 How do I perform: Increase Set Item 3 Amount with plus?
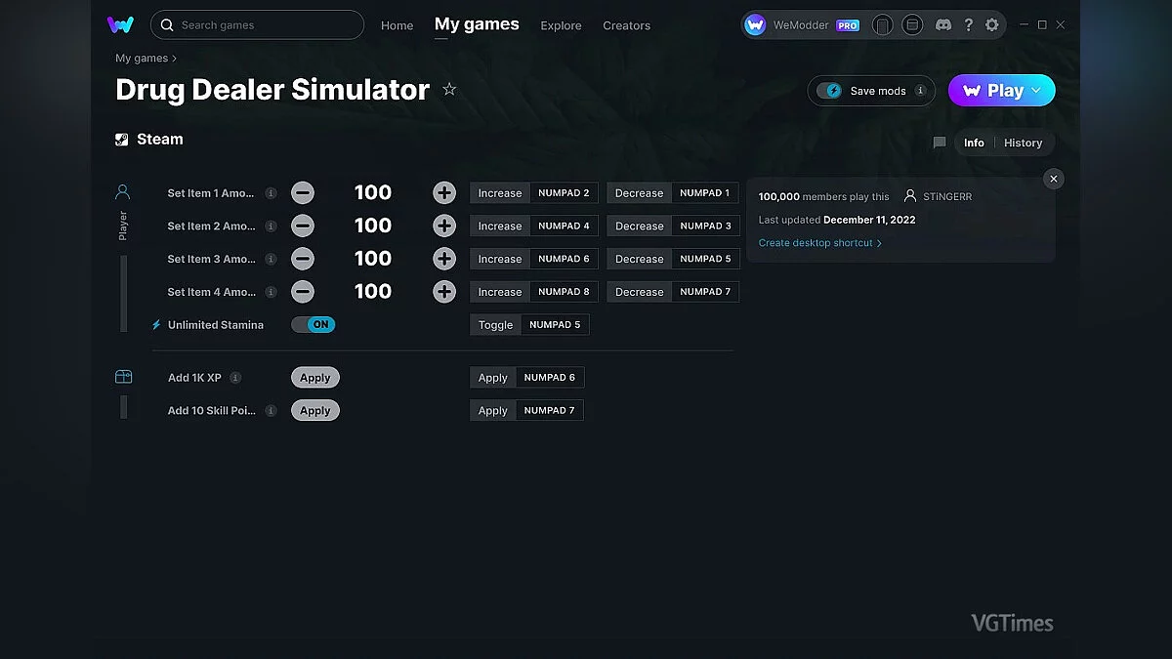coord(444,259)
